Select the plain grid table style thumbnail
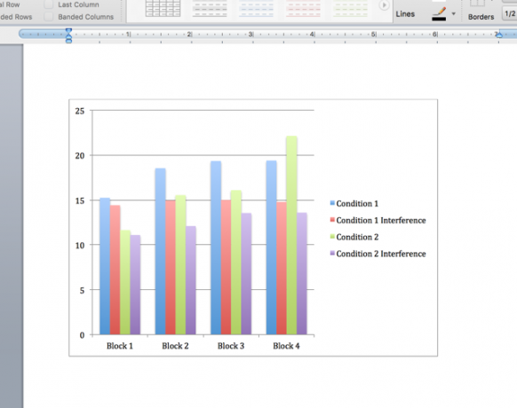517x408 pixels. coord(163,8)
